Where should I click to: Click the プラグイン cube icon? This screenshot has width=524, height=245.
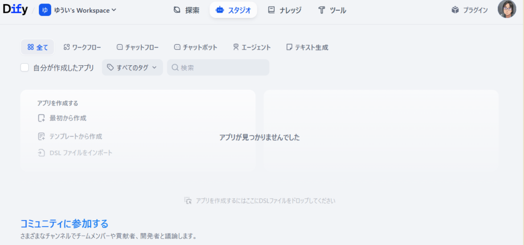click(x=455, y=10)
